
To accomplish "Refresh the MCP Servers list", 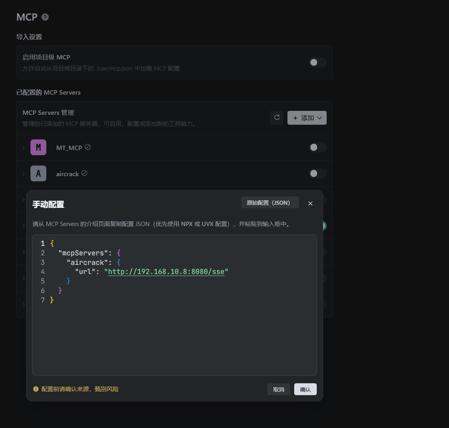I will tap(277, 118).
